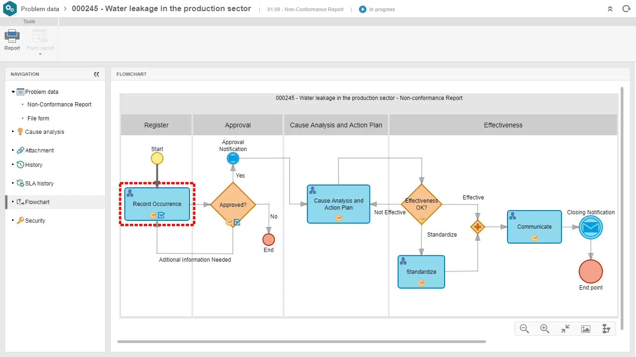
Task: Select the Cause analysis navigation icon
Action: click(19, 132)
